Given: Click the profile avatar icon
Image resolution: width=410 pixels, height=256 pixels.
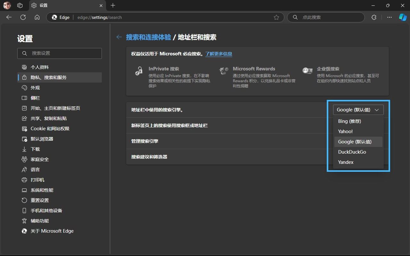Looking at the screenshot, I should coord(7,5).
